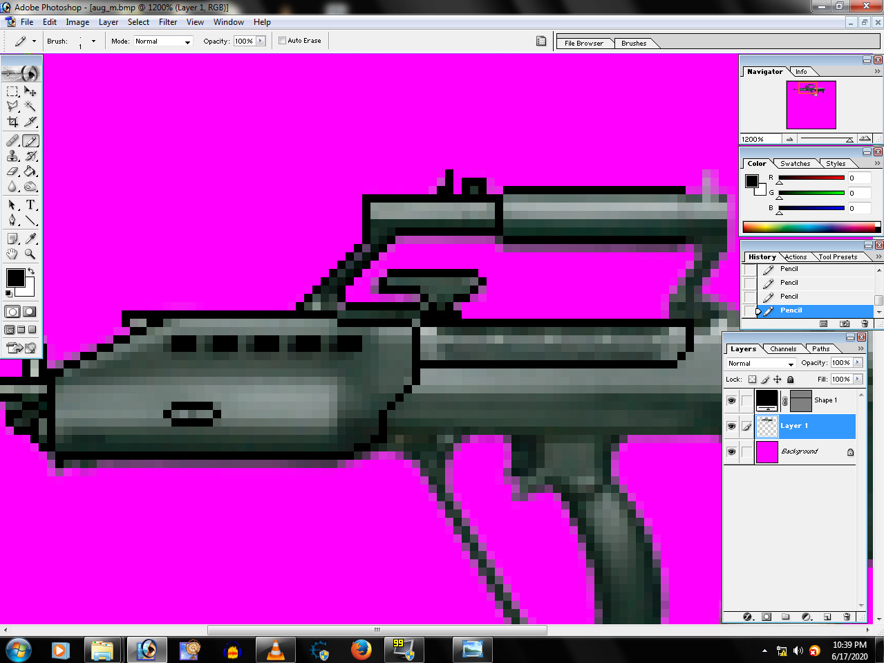Open the Filter menu
884x663 pixels.
coord(168,21)
